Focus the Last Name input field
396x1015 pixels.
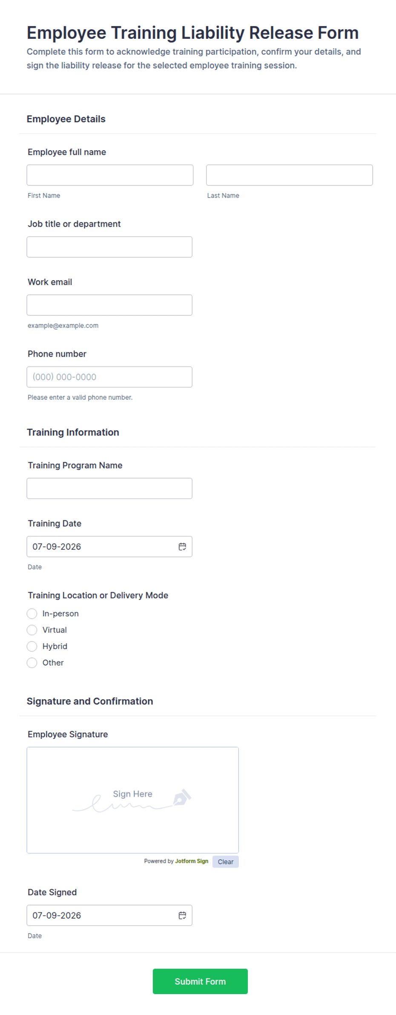tap(290, 175)
